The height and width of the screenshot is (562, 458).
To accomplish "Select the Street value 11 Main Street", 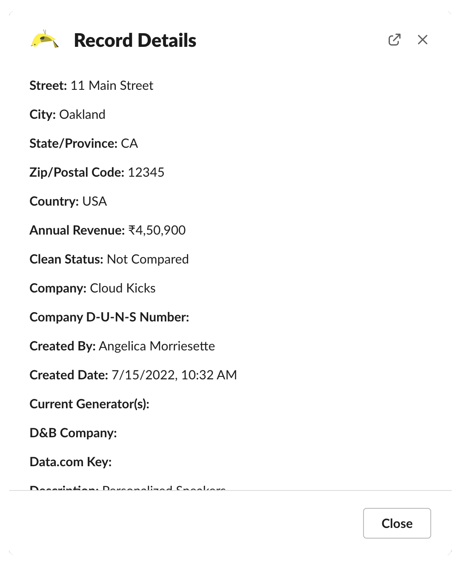I will 112,86.
